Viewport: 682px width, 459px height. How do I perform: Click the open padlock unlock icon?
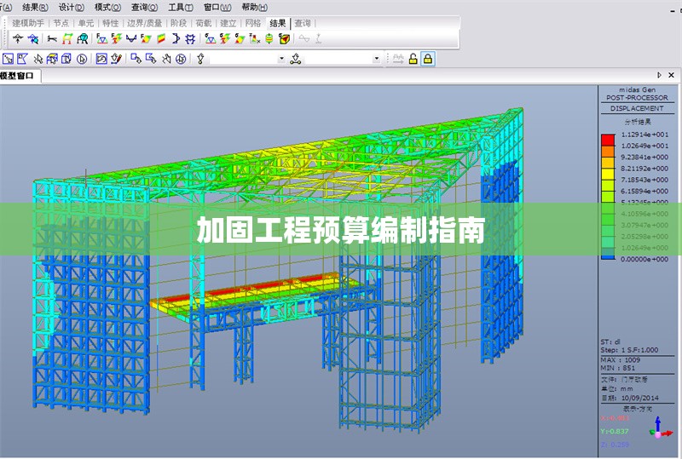(413, 59)
